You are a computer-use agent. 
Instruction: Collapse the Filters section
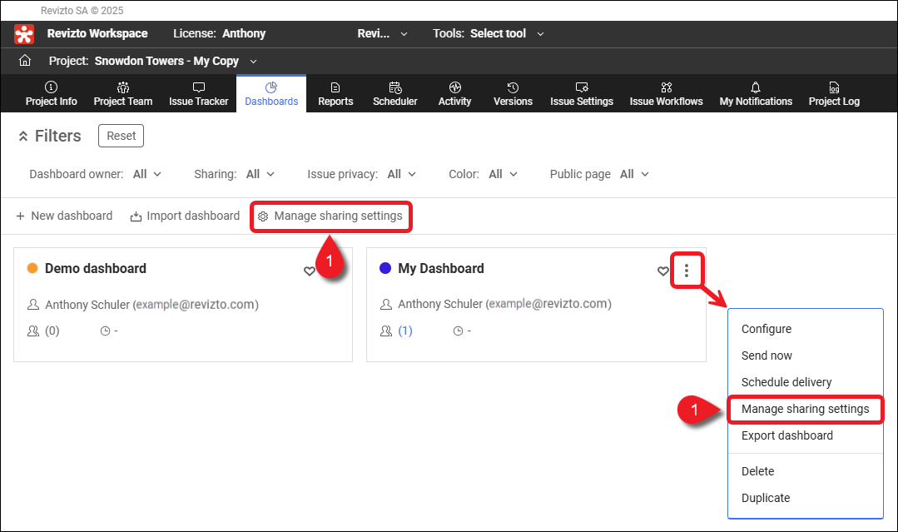tap(23, 137)
